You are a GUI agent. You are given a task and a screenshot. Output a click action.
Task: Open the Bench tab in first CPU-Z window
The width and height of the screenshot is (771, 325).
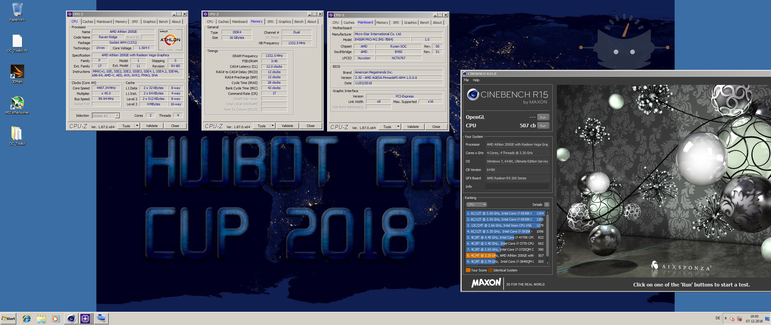(163, 22)
